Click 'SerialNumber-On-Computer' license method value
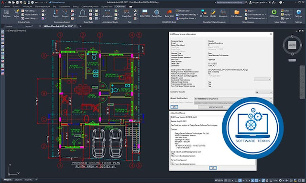The image size is (306, 183). [219, 55]
